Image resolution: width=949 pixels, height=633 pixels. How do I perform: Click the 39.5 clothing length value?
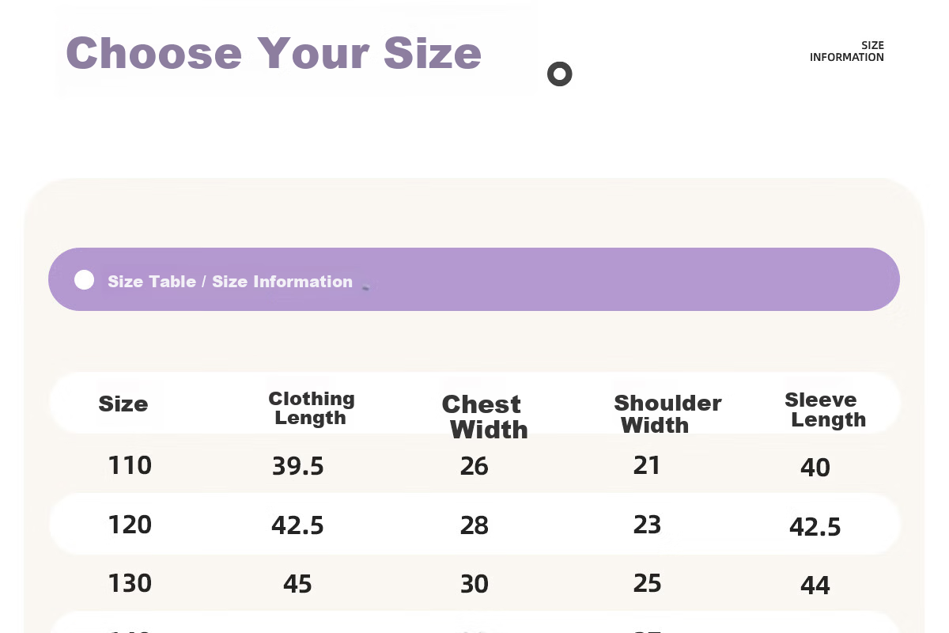point(298,467)
